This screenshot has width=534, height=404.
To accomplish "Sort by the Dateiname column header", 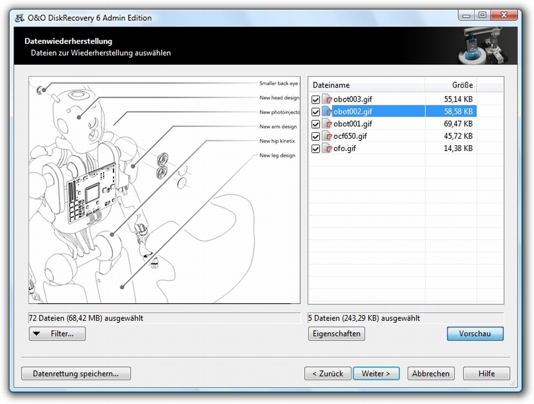I will [367, 85].
